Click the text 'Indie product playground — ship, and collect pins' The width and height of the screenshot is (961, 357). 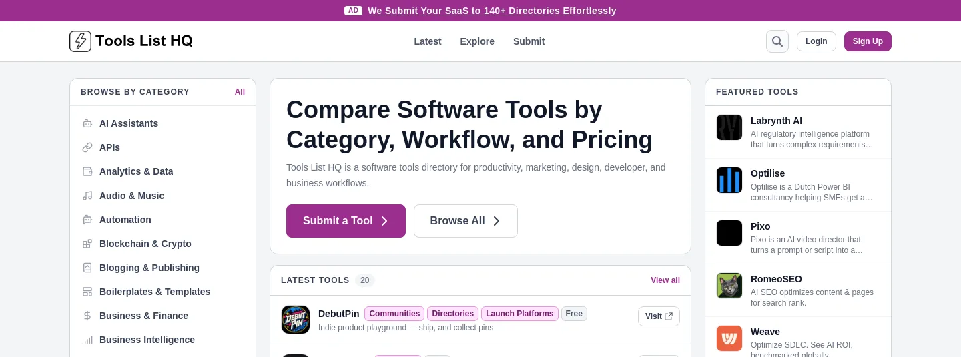(x=406, y=328)
